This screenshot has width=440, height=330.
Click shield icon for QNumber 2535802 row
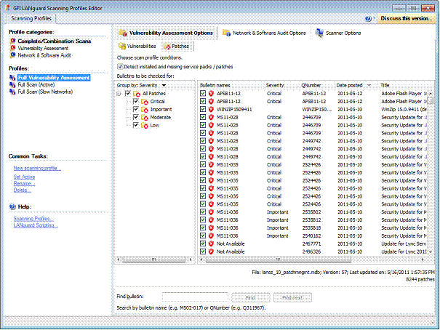211,212
